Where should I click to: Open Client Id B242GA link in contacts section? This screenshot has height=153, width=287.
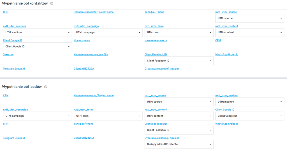coord(84,68)
